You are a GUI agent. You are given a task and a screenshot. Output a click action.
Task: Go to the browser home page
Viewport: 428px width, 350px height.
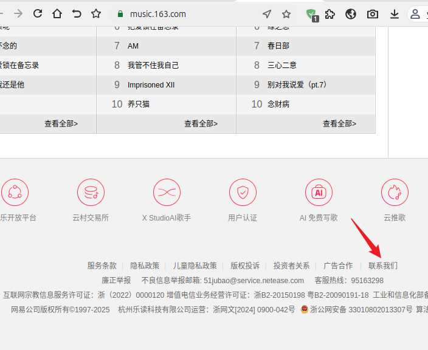(x=57, y=13)
